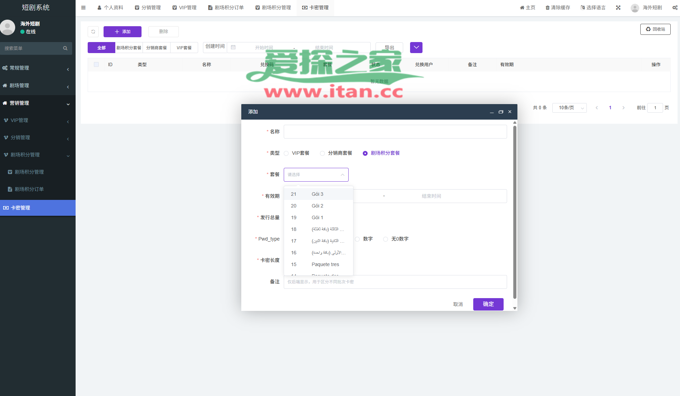The height and width of the screenshot is (396, 680).
Task: Click the 确定 confirm button
Action: (488, 304)
